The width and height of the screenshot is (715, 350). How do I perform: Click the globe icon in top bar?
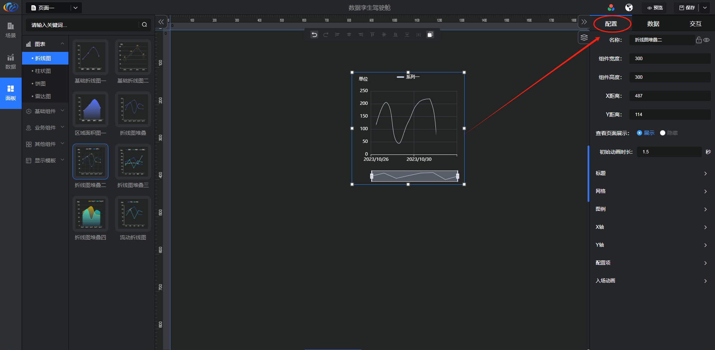pos(629,7)
